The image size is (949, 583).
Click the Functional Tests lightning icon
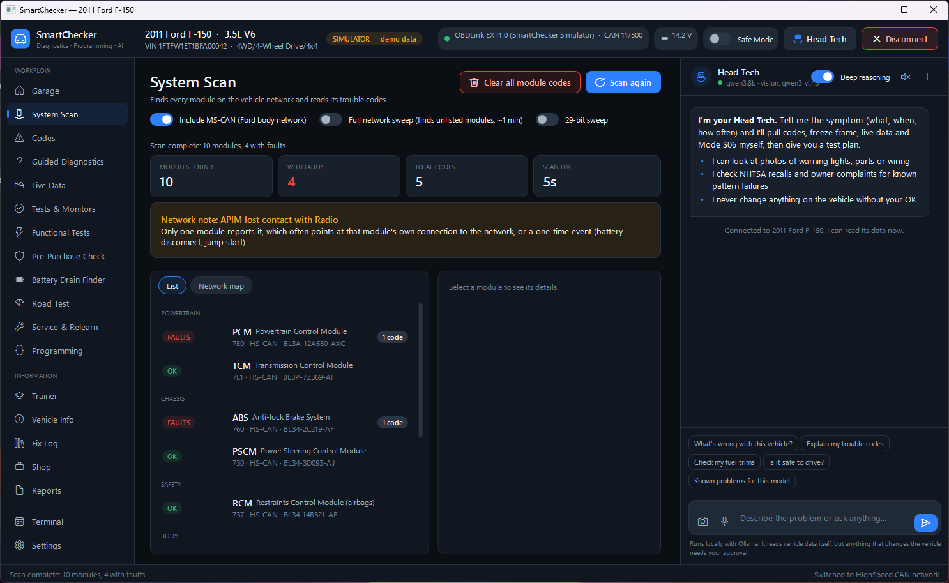click(x=20, y=232)
